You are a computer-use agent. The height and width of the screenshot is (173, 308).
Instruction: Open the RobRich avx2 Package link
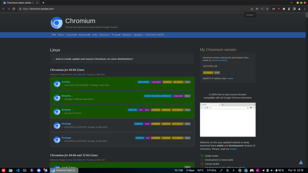point(66,124)
